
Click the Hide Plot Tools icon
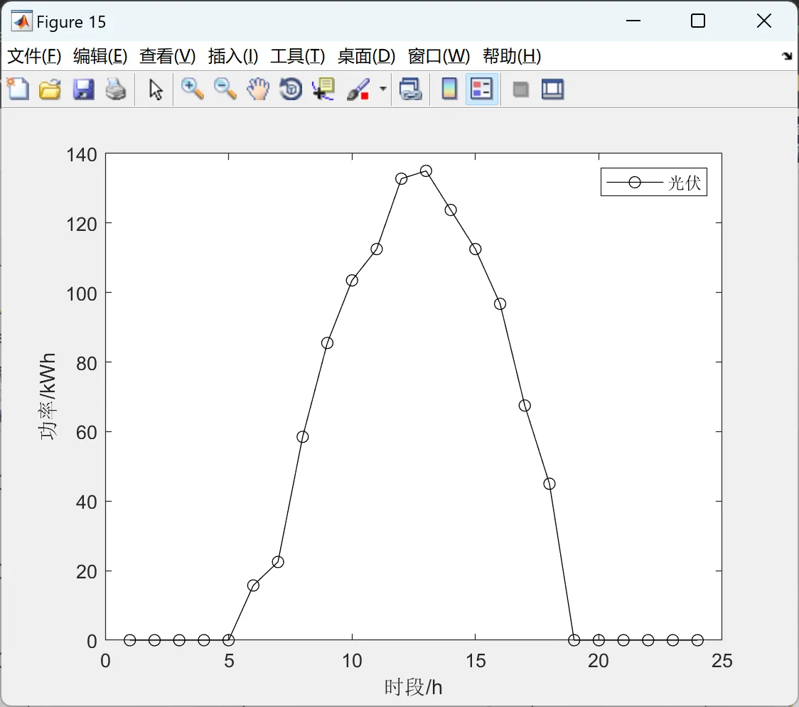[x=520, y=90]
